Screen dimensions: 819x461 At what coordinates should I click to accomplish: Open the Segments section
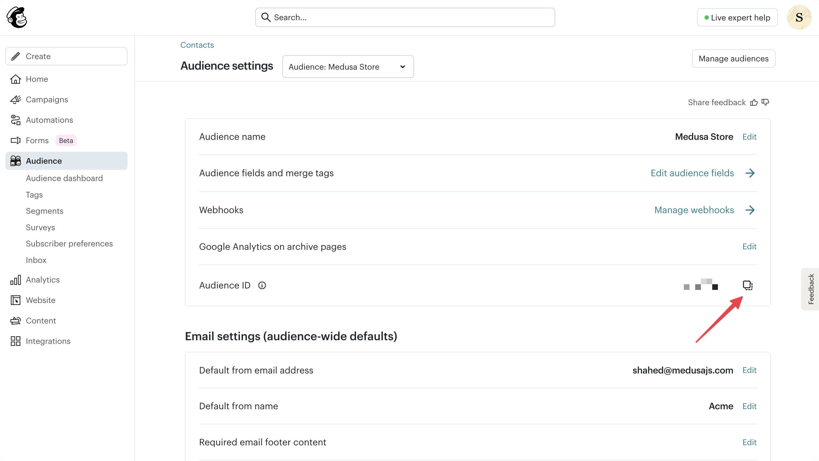[x=45, y=211]
